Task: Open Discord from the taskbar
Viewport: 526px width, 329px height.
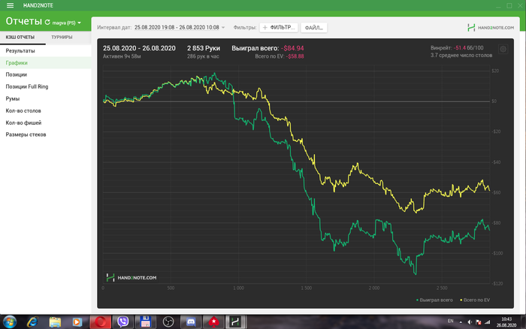Action: (191, 322)
